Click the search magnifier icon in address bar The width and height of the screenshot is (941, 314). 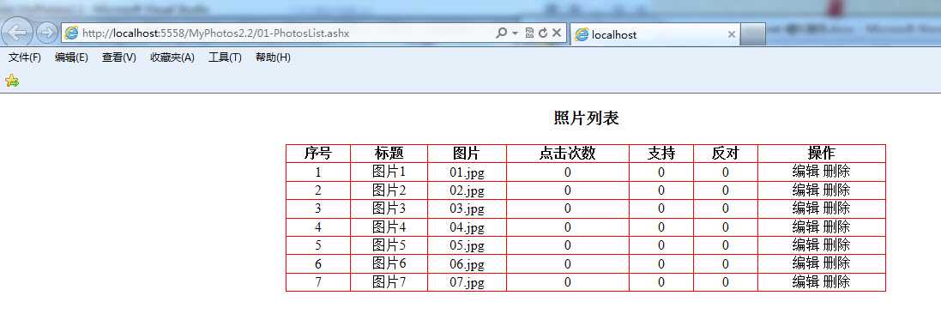501,33
